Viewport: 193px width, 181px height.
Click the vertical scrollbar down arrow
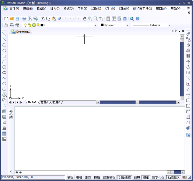182,98
